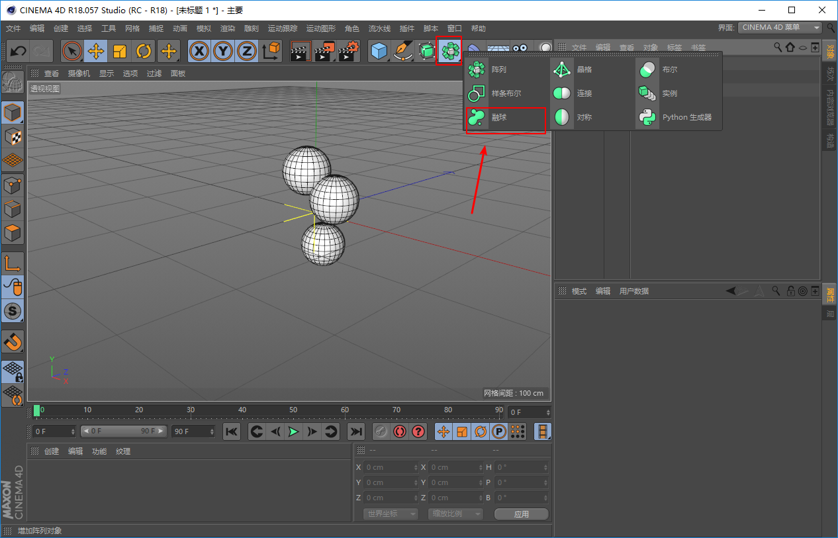Toggle Snap magnet icon
The width and height of the screenshot is (838, 538).
(x=13, y=341)
